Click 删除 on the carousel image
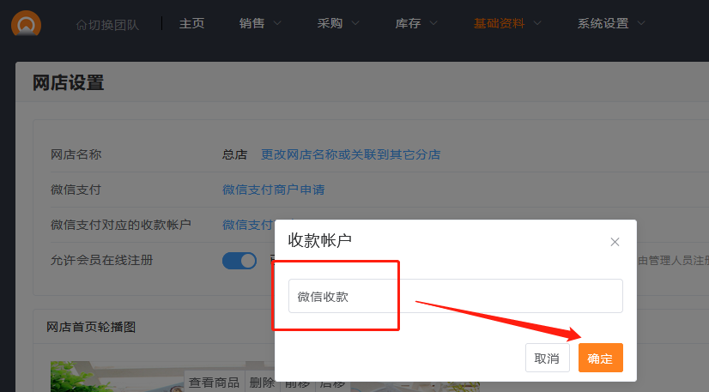 (262, 383)
